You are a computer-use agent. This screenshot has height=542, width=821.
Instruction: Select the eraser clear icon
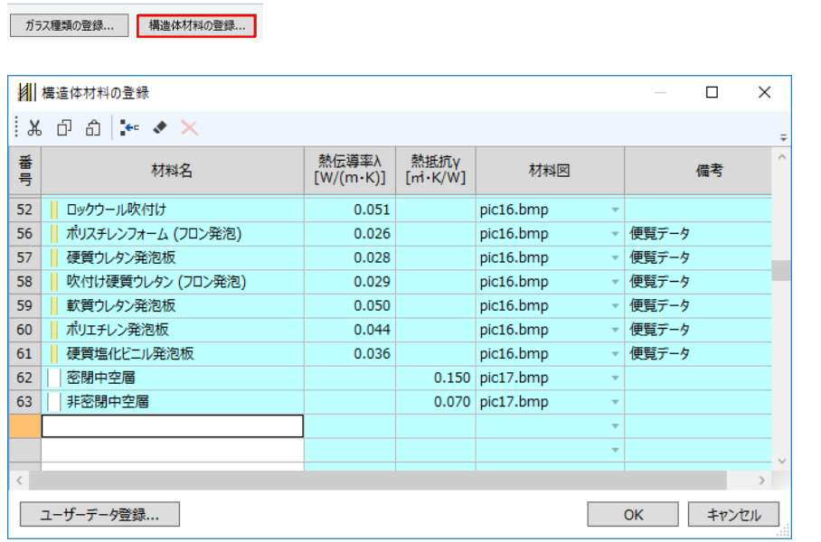click(160, 128)
